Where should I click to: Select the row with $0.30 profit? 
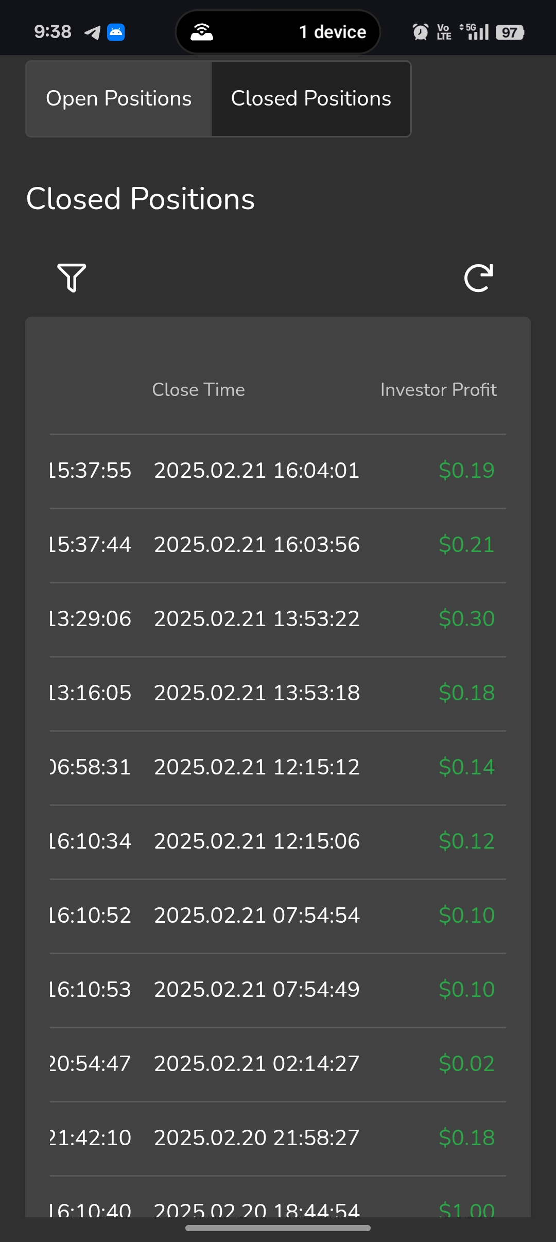[278, 619]
